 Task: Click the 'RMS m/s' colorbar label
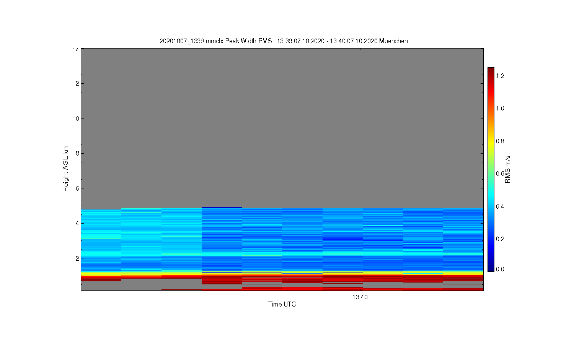507,169
